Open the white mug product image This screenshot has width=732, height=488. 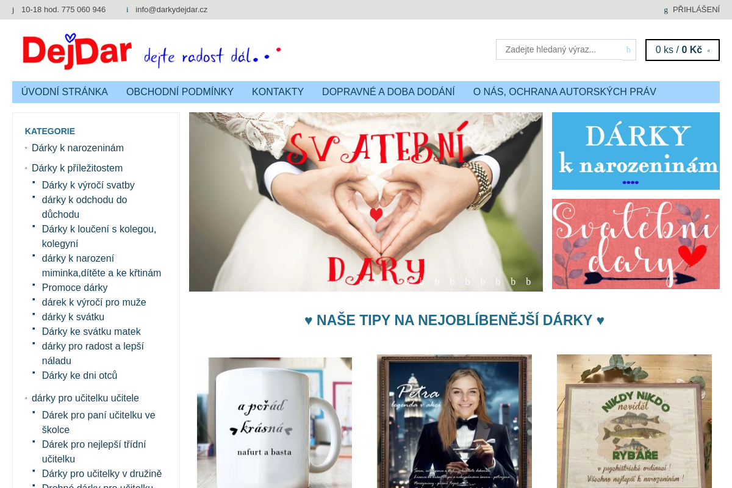274,422
